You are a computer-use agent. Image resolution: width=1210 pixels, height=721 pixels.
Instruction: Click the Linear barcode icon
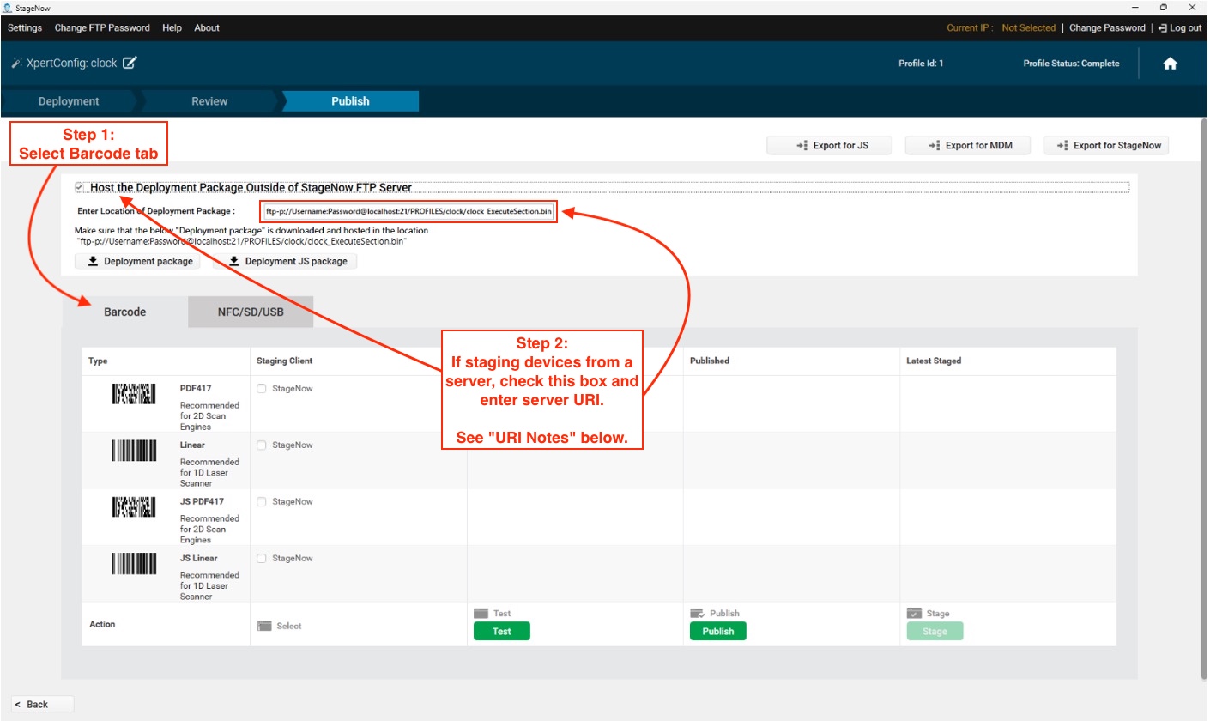coord(133,451)
